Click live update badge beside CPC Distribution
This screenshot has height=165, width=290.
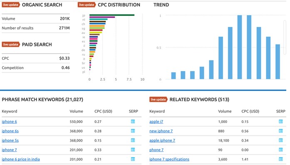coord(87,5)
